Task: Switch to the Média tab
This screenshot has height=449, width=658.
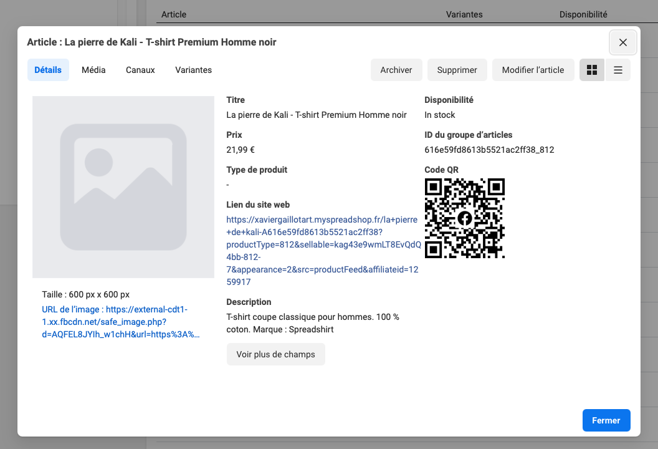Action: point(93,70)
